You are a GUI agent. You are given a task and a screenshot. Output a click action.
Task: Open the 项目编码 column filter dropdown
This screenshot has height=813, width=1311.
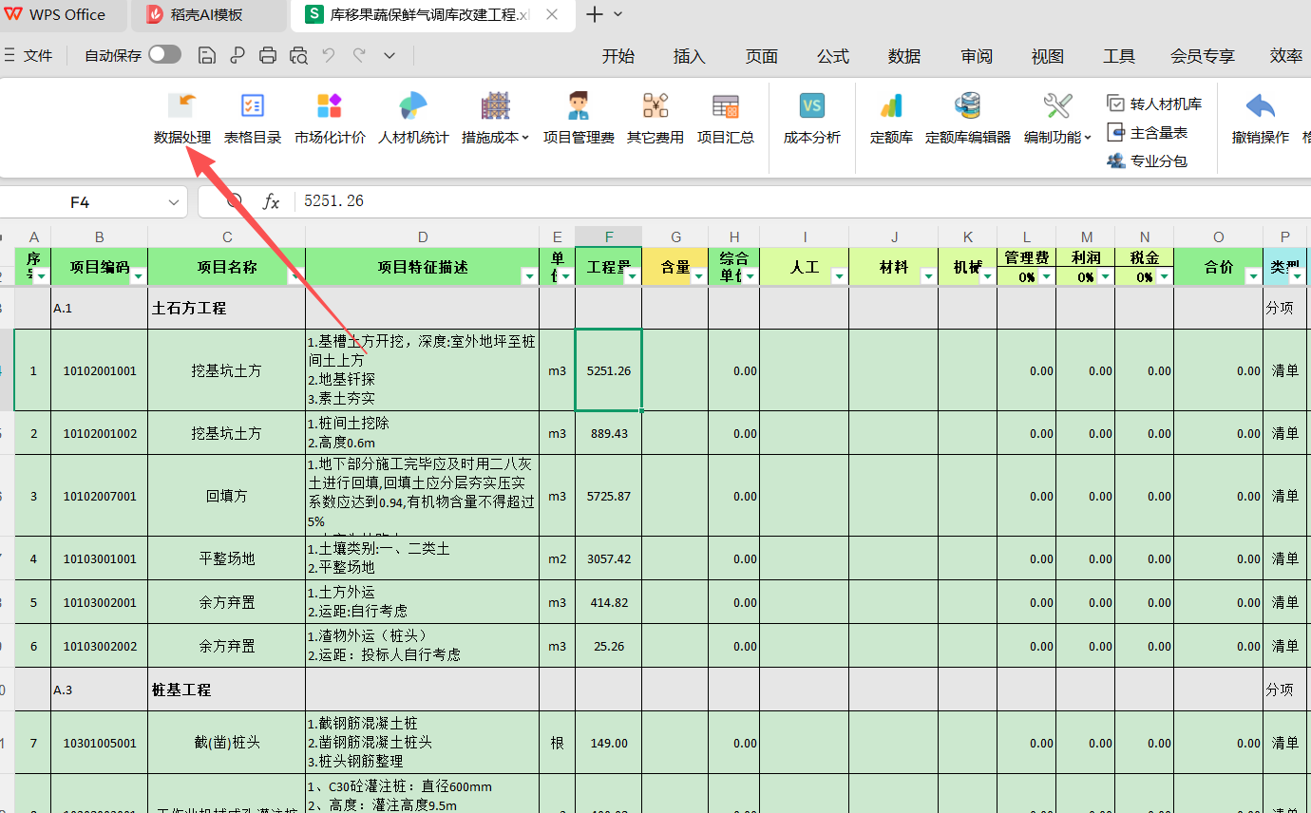point(139,275)
